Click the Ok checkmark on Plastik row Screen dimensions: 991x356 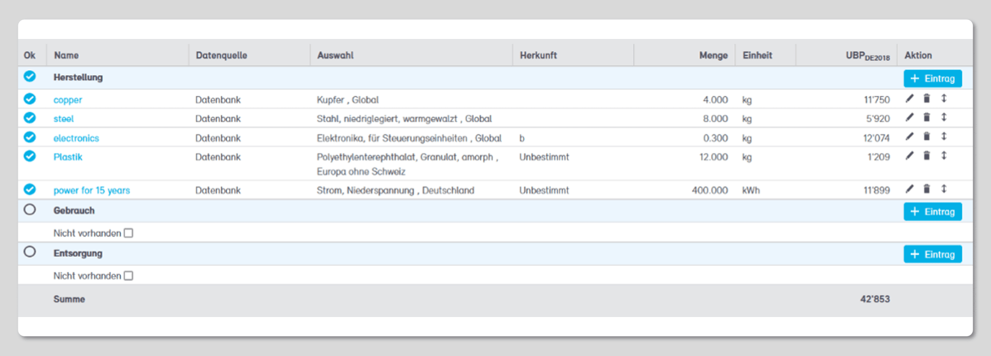click(30, 156)
